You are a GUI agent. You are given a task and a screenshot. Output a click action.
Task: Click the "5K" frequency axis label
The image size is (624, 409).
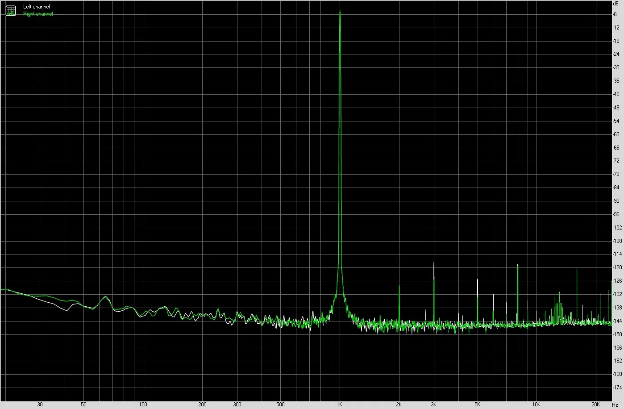coord(477,405)
